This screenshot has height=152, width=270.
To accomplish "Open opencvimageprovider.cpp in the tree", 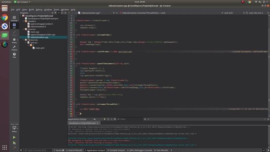I will pyautogui.click(x=43, y=35).
